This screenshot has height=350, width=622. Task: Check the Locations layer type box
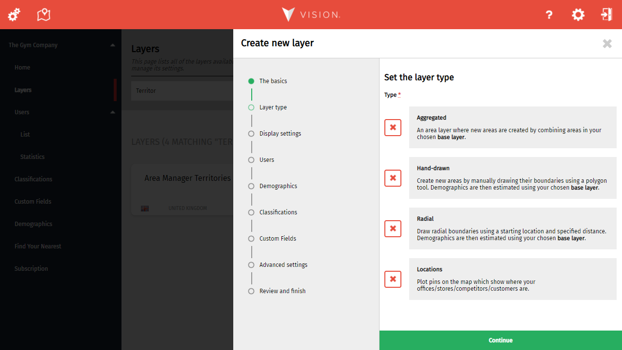(x=393, y=279)
